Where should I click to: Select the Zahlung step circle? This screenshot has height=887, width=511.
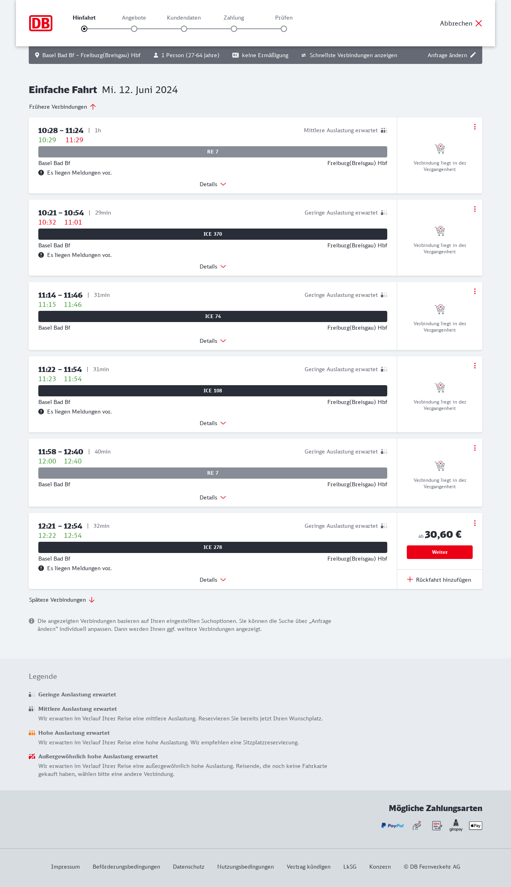[234, 29]
